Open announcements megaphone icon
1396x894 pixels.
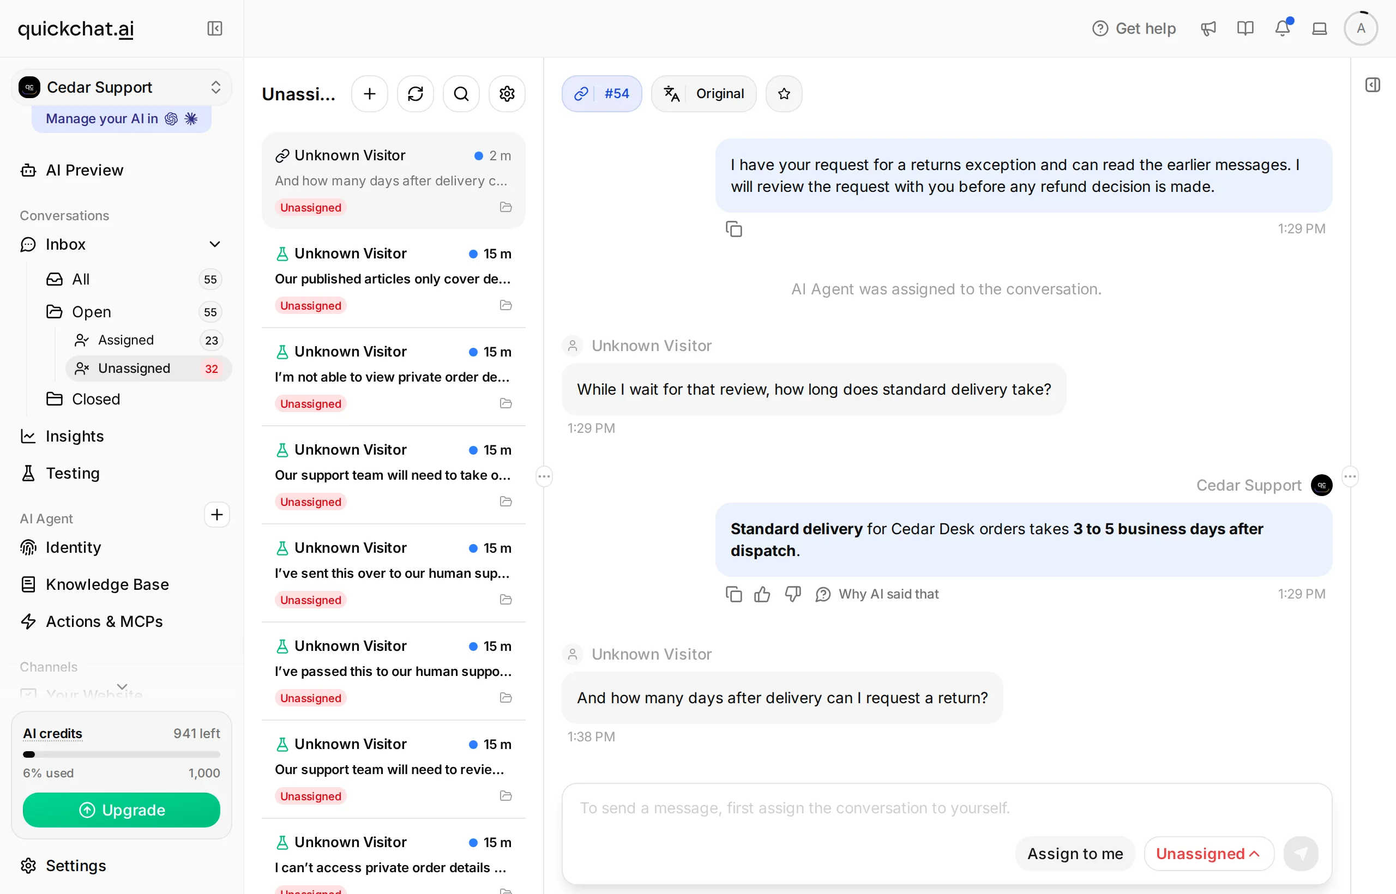point(1208,28)
